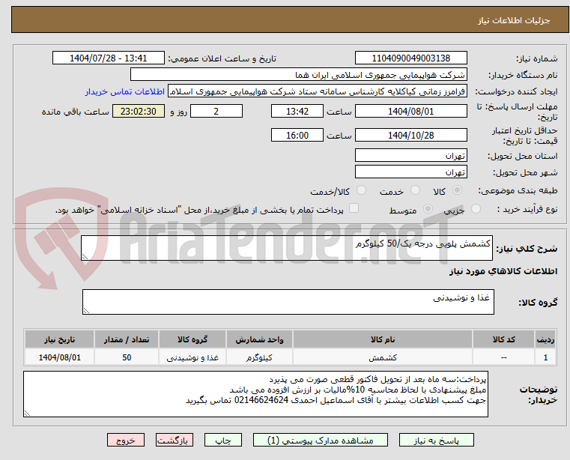This screenshot has width=570, height=460.
Task: Select the کالا/خدمت radio button
Action: pos(361,190)
